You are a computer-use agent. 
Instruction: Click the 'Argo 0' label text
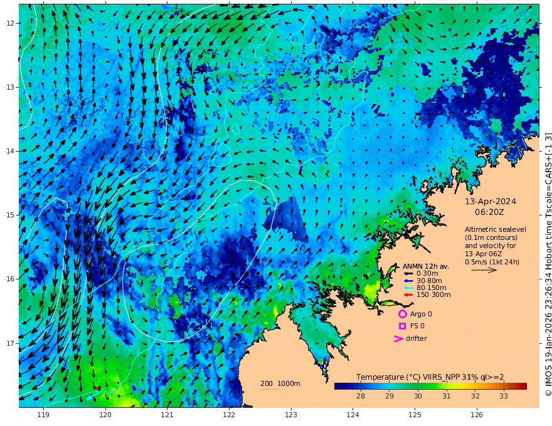point(421,314)
